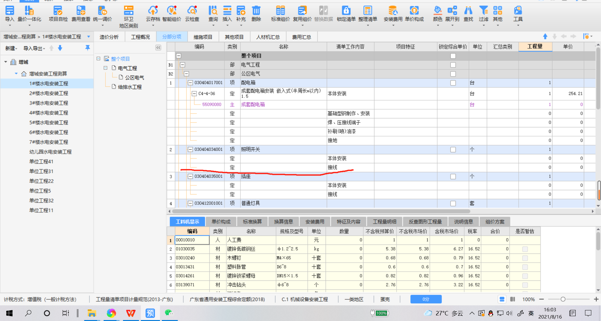Toggle lock checkbox for 电气工程 row
Viewport: 601px width, 321px height.
click(453, 65)
